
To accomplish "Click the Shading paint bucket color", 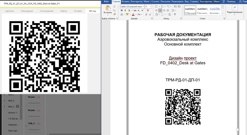I will 156,14.
